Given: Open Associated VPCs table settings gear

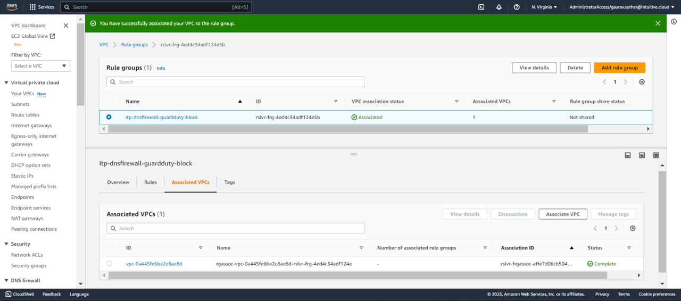Looking at the screenshot, I should click(633, 228).
